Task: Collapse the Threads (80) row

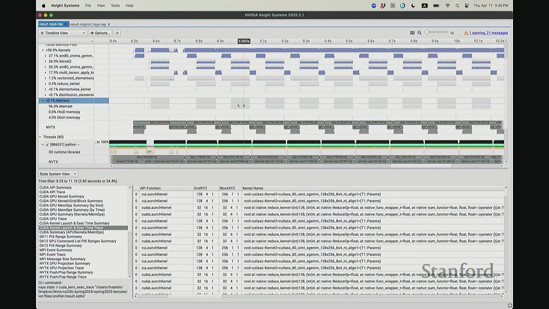Action: [40, 137]
